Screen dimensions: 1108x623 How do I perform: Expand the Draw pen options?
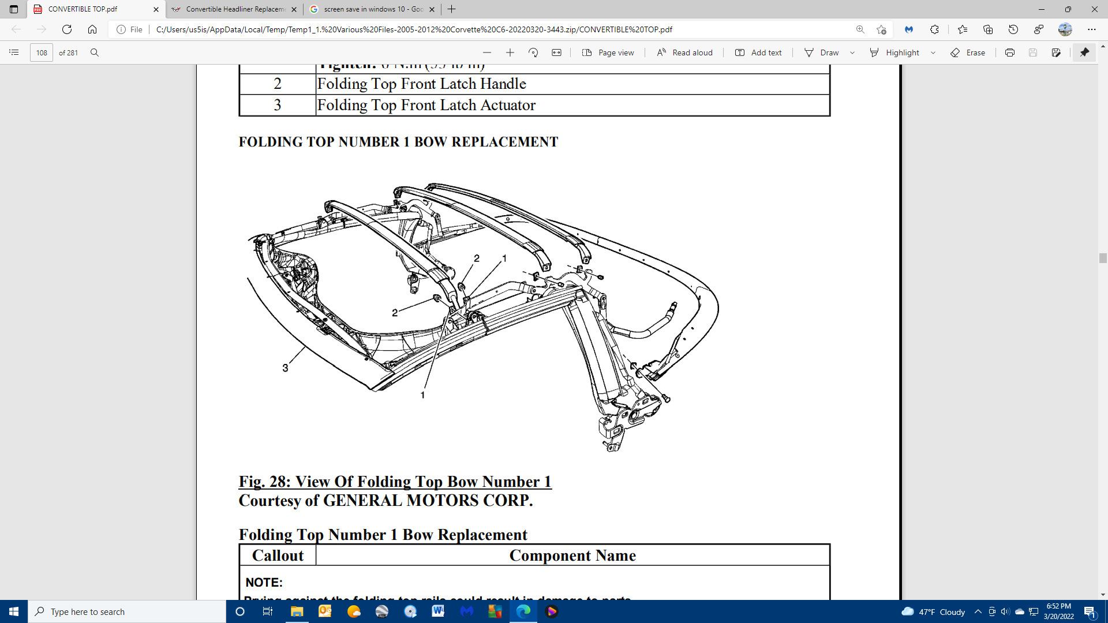pos(852,52)
